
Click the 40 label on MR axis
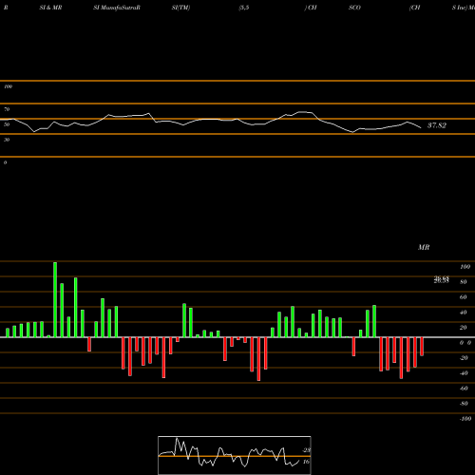pyautogui.click(x=464, y=313)
